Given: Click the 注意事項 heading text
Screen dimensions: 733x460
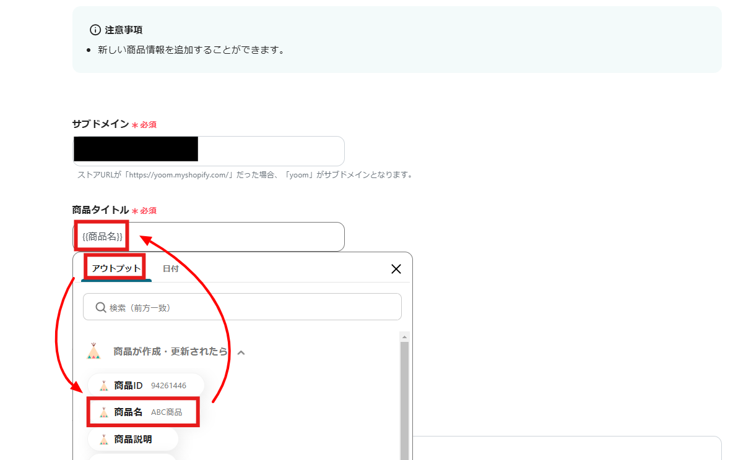Looking at the screenshot, I should (123, 30).
